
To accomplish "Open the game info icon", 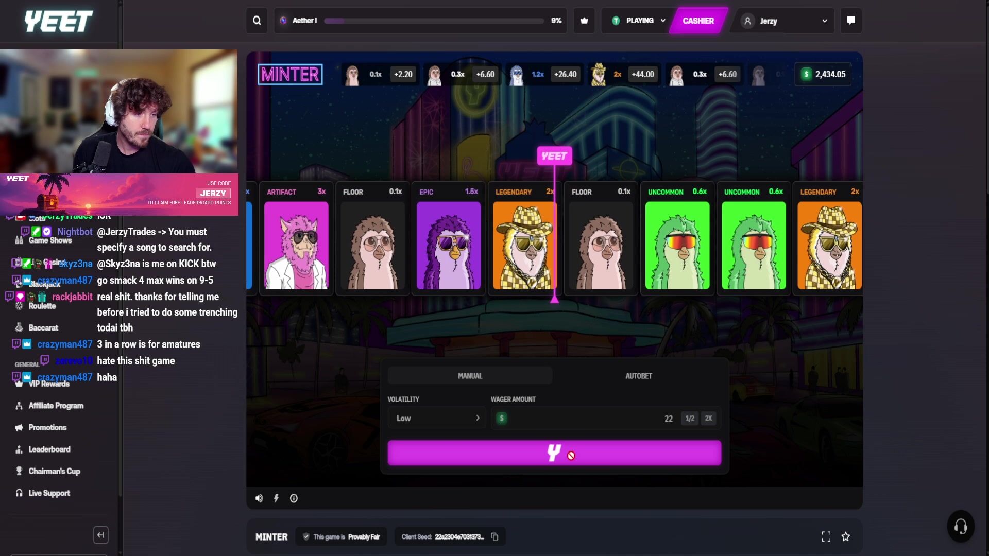I will pyautogui.click(x=294, y=498).
